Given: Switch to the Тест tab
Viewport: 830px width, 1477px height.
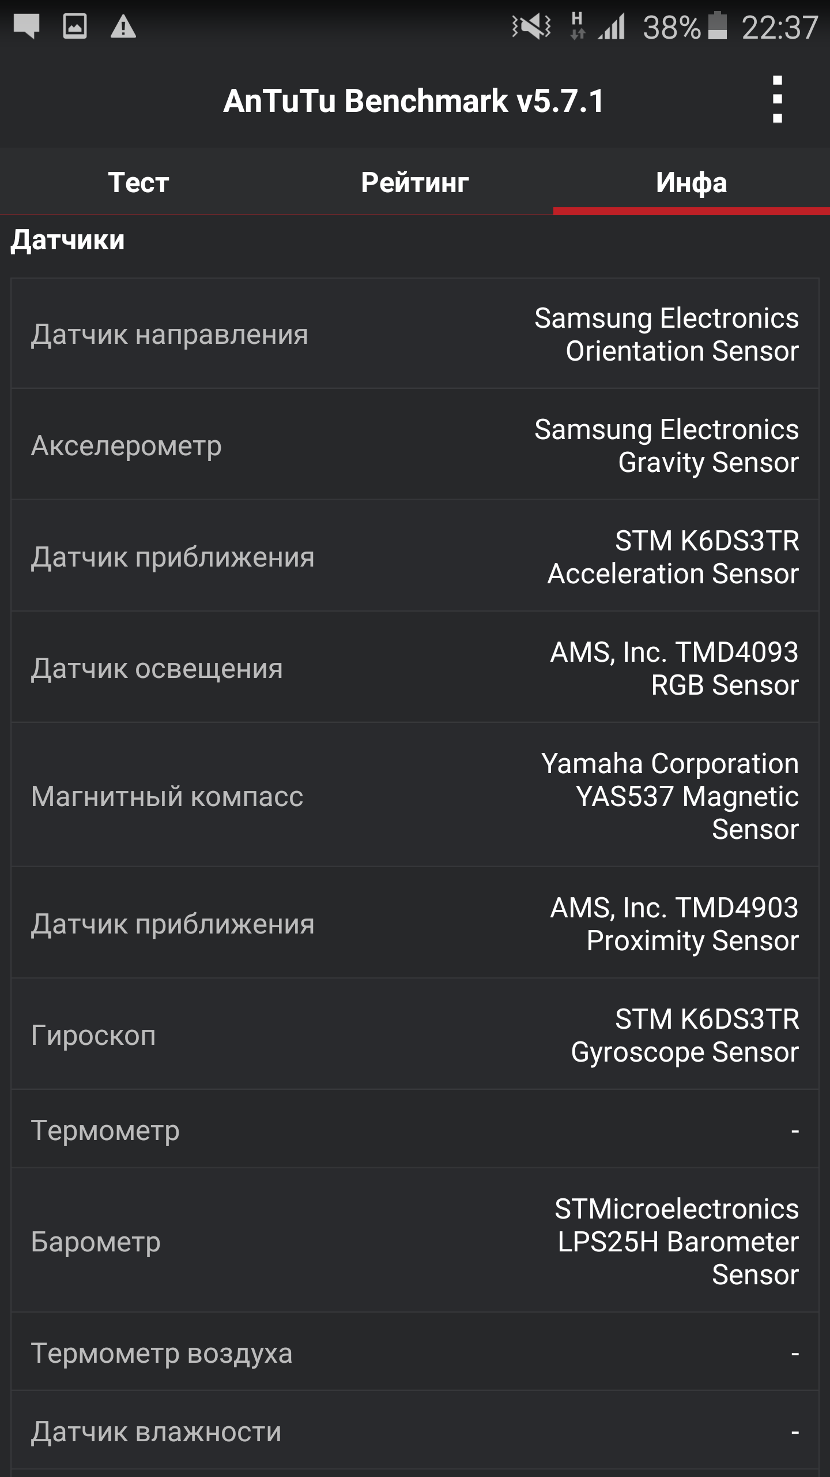Looking at the screenshot, I should click(138, 182).
